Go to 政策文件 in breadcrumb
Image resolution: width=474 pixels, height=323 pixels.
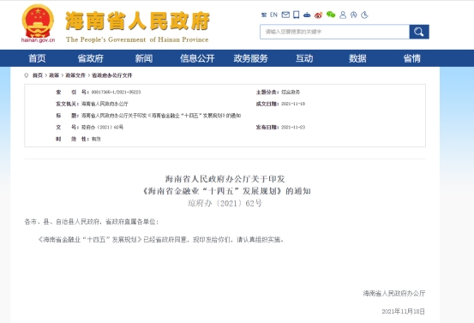[x=75, y=75]
